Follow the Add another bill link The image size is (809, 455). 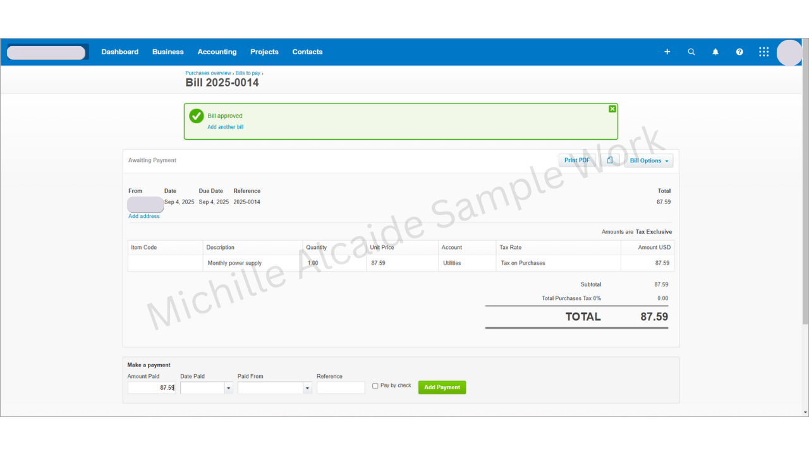[226, 127]
